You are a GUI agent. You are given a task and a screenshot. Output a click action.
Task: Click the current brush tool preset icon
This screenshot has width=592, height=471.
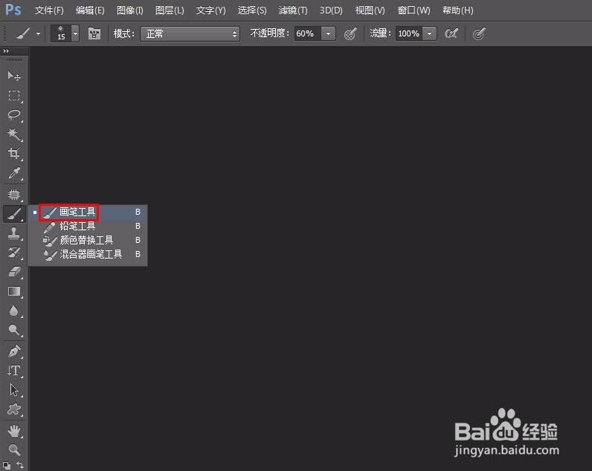pos(23,34)
